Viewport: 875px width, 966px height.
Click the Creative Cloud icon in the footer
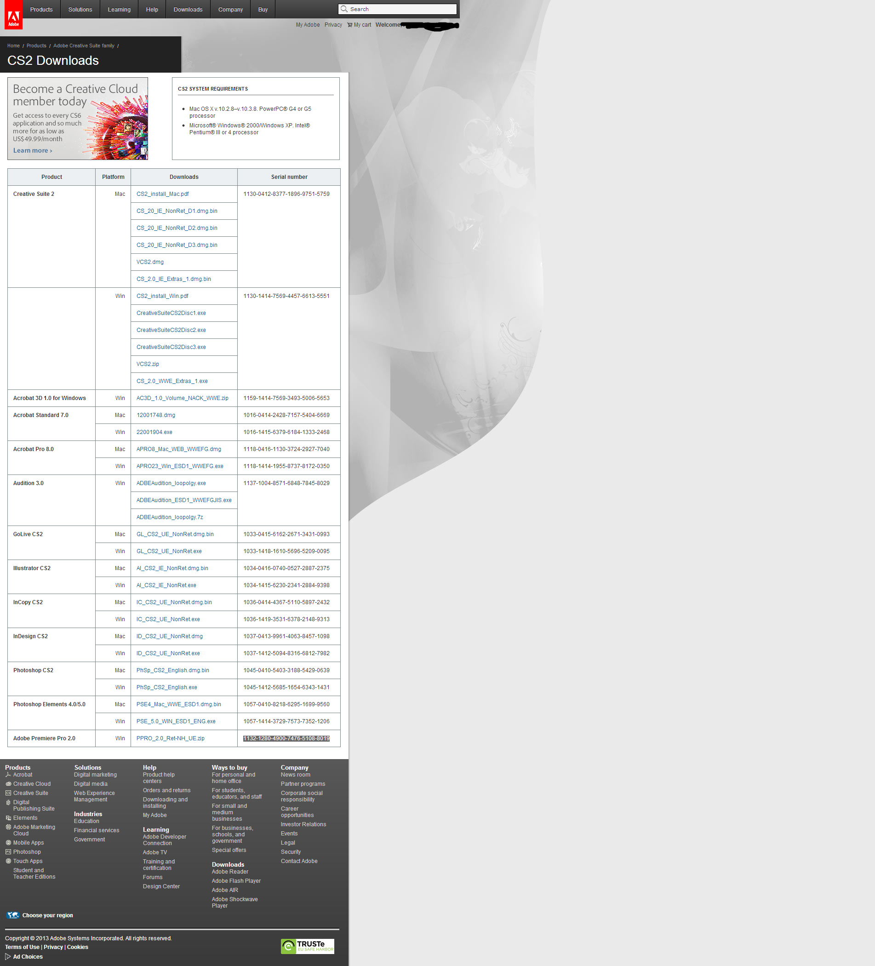pos(8,783)
